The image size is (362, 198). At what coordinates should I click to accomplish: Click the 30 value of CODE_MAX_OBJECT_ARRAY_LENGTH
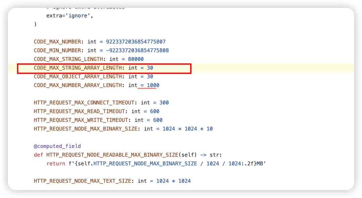click(x=150, y=77)
